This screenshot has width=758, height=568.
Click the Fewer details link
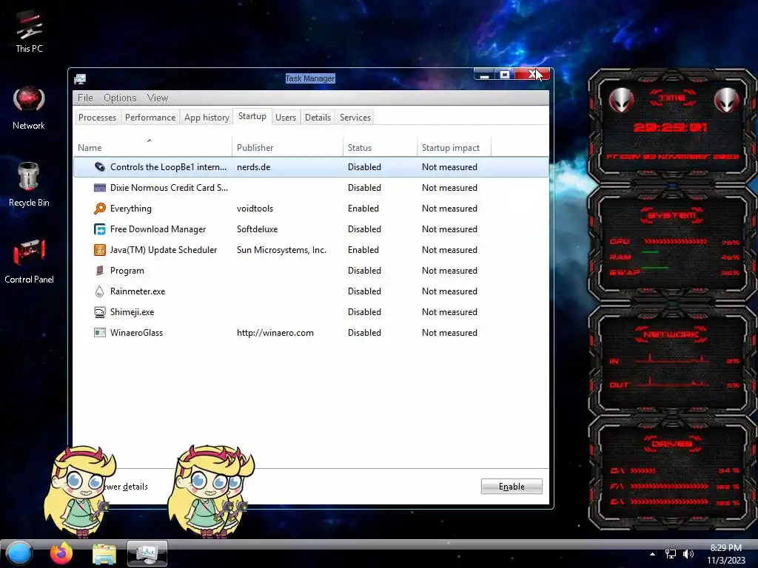(127, 487)
